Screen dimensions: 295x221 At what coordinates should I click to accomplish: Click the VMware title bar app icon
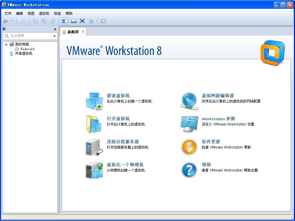coord(4,5)
